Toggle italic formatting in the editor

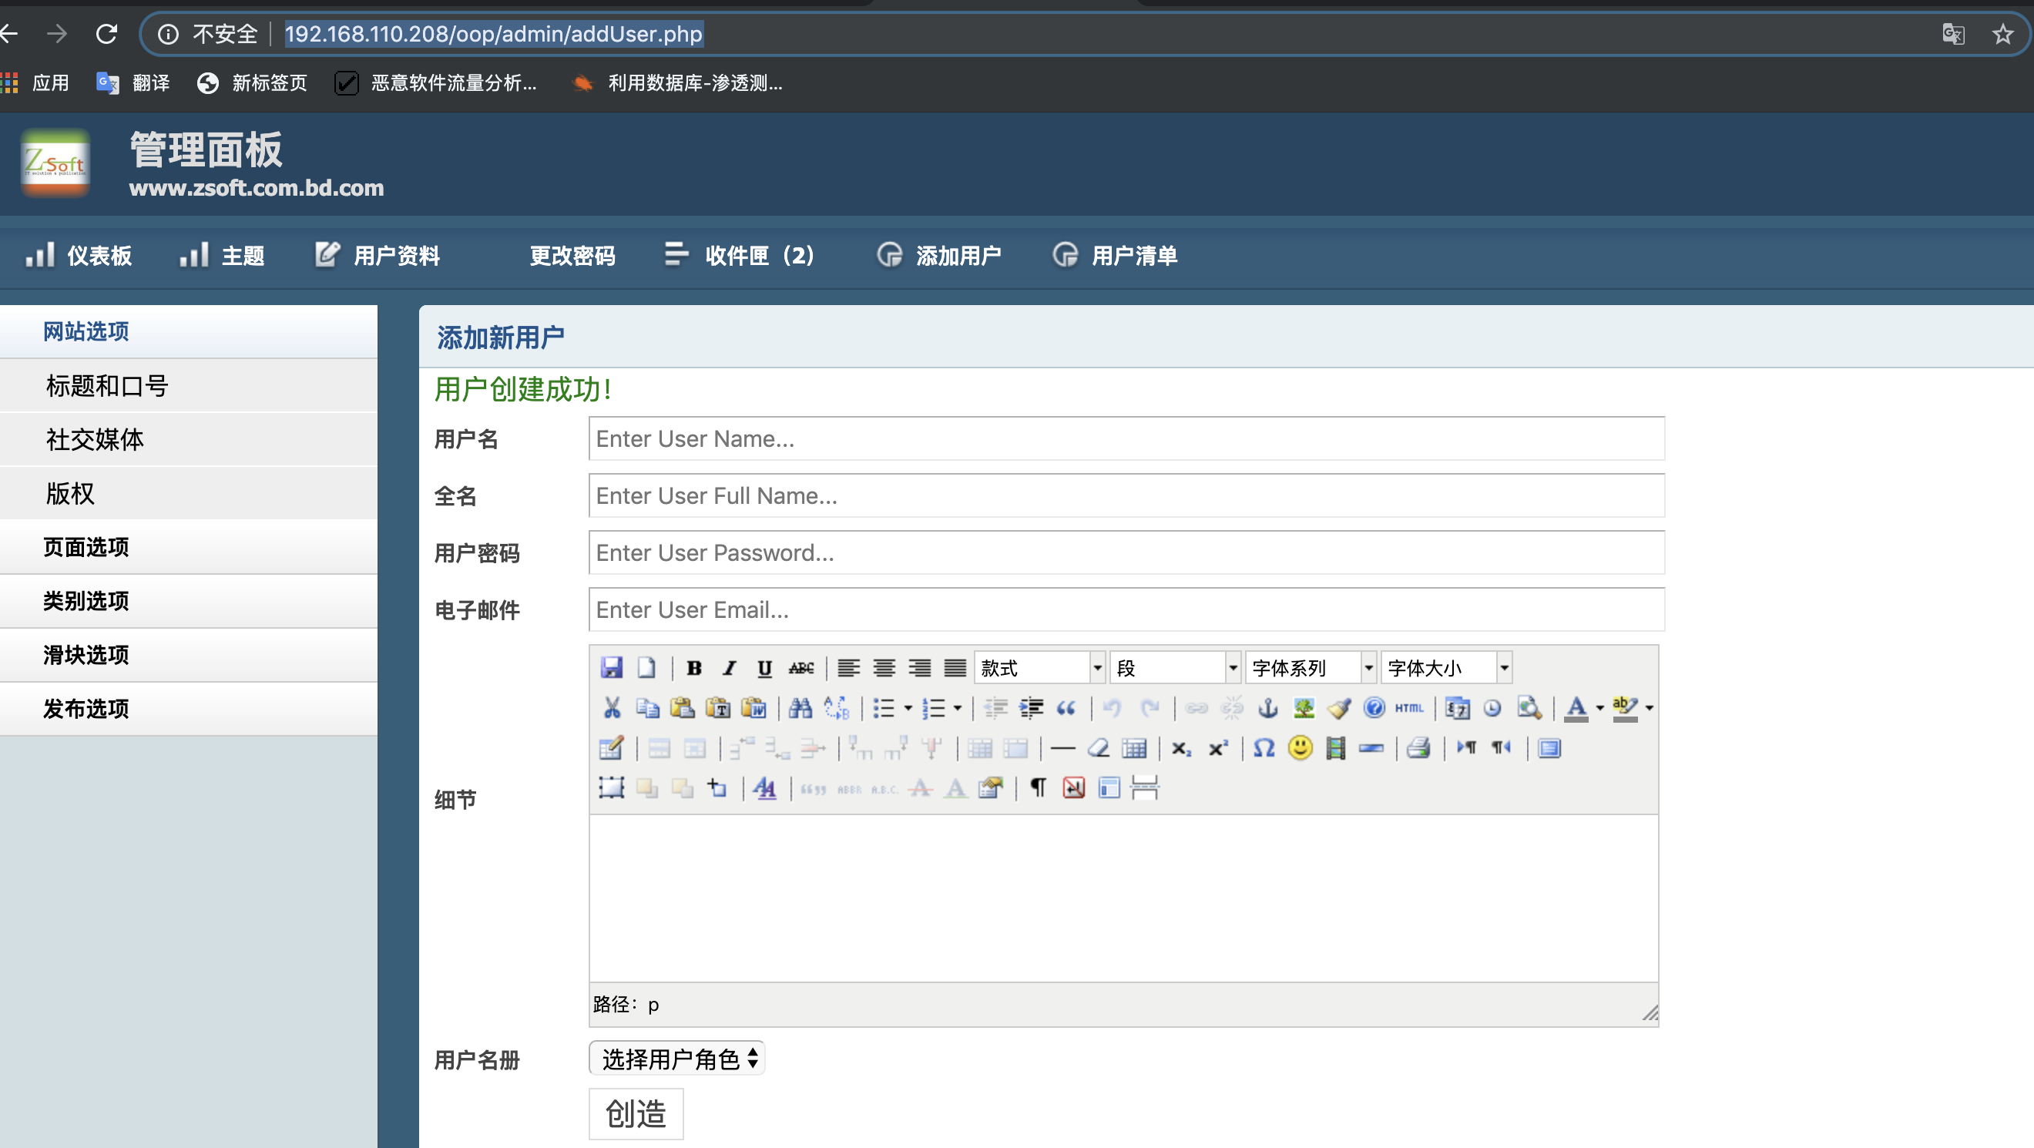[730, 668]
